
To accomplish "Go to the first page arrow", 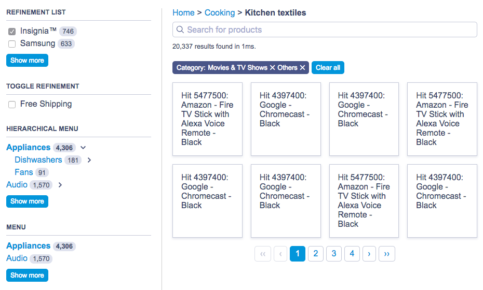I will coord(263,254).
